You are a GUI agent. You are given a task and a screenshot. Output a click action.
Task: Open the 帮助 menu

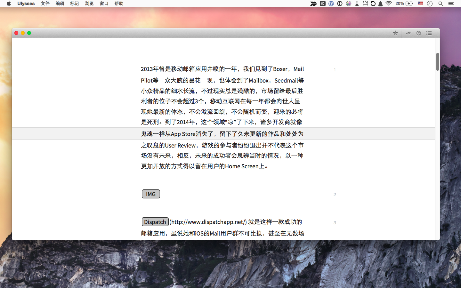tap(119, 4)
